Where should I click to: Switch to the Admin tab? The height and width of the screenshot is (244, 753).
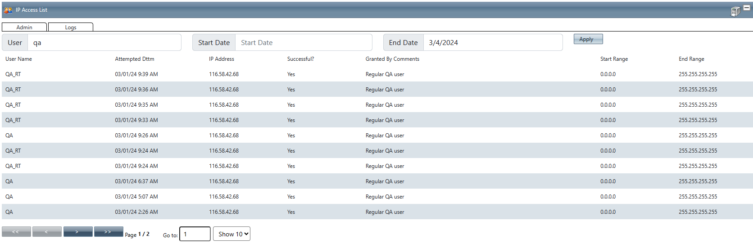(x=24, y=27)
